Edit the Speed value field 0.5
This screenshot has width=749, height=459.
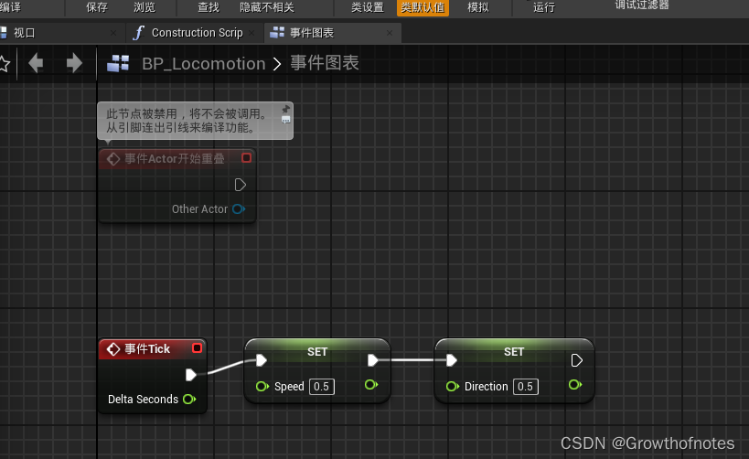(x=322, y=387)
